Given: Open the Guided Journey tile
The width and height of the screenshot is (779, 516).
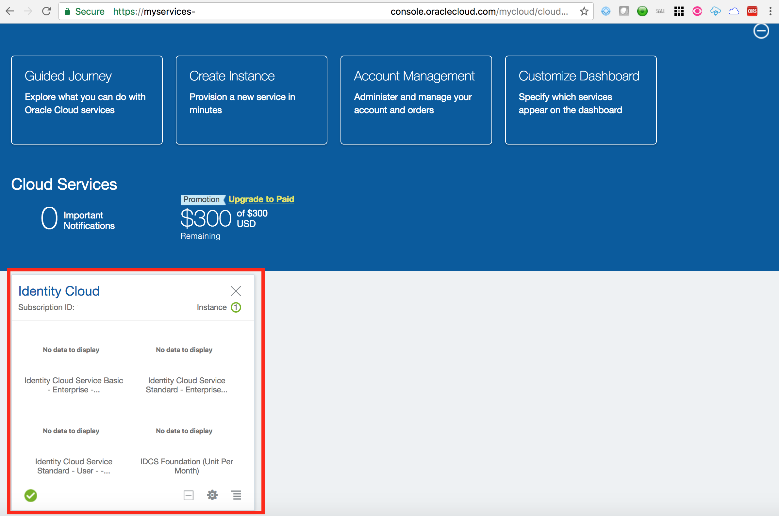Looking at the screenshot, I should pyautogui.click(x=87, y=100).
